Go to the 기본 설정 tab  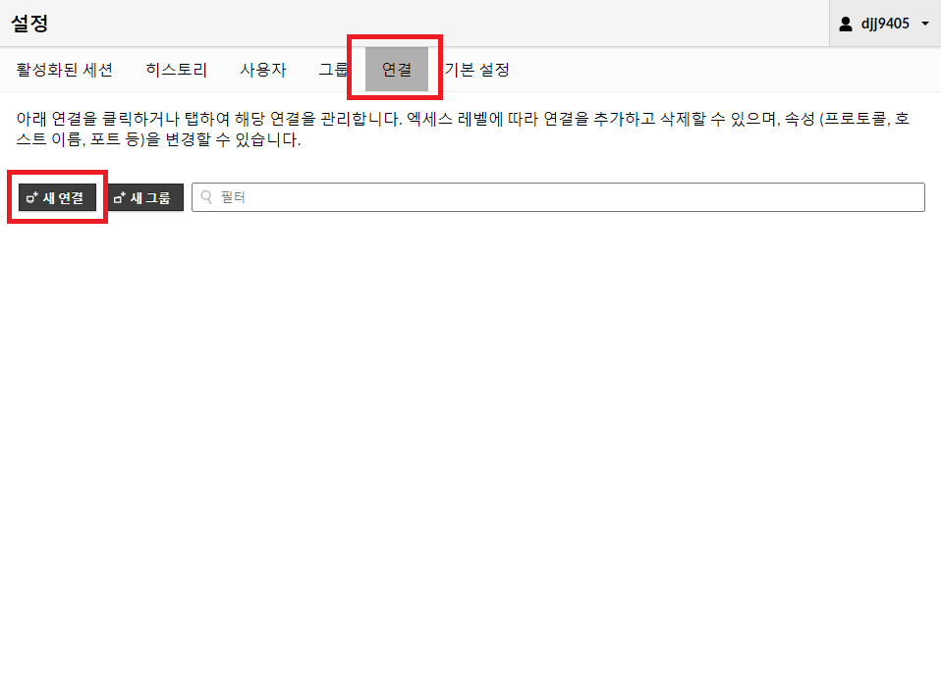pos(476,70)
